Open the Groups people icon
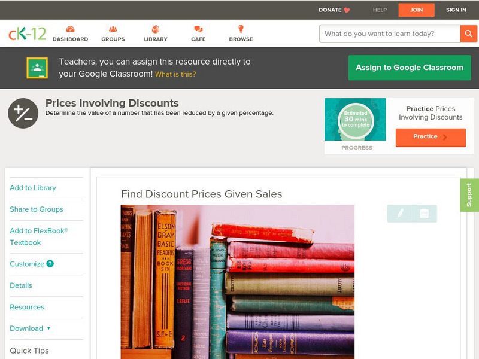The image size is (479, 359). coord(113,29)
